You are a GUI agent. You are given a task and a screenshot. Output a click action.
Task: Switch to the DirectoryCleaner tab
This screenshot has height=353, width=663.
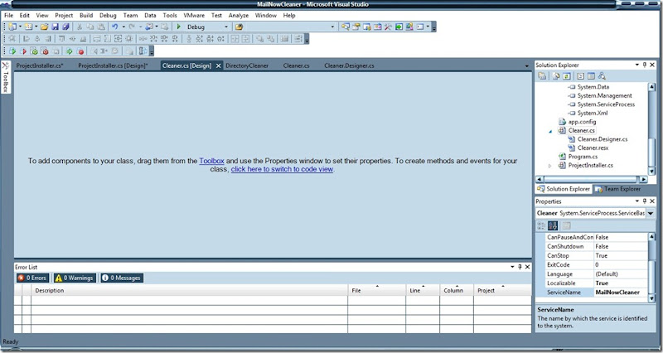[248, 65]
